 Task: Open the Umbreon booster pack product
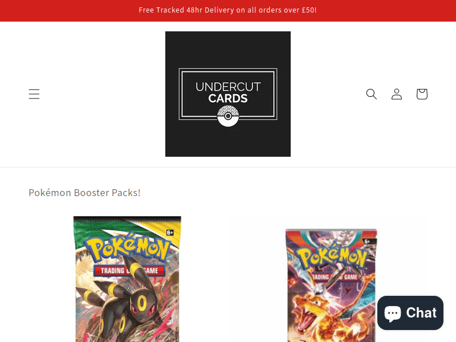pyautogui.click(x=127, y=279)
